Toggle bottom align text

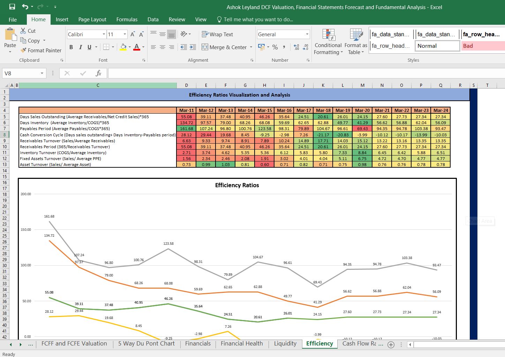[172, 34]
